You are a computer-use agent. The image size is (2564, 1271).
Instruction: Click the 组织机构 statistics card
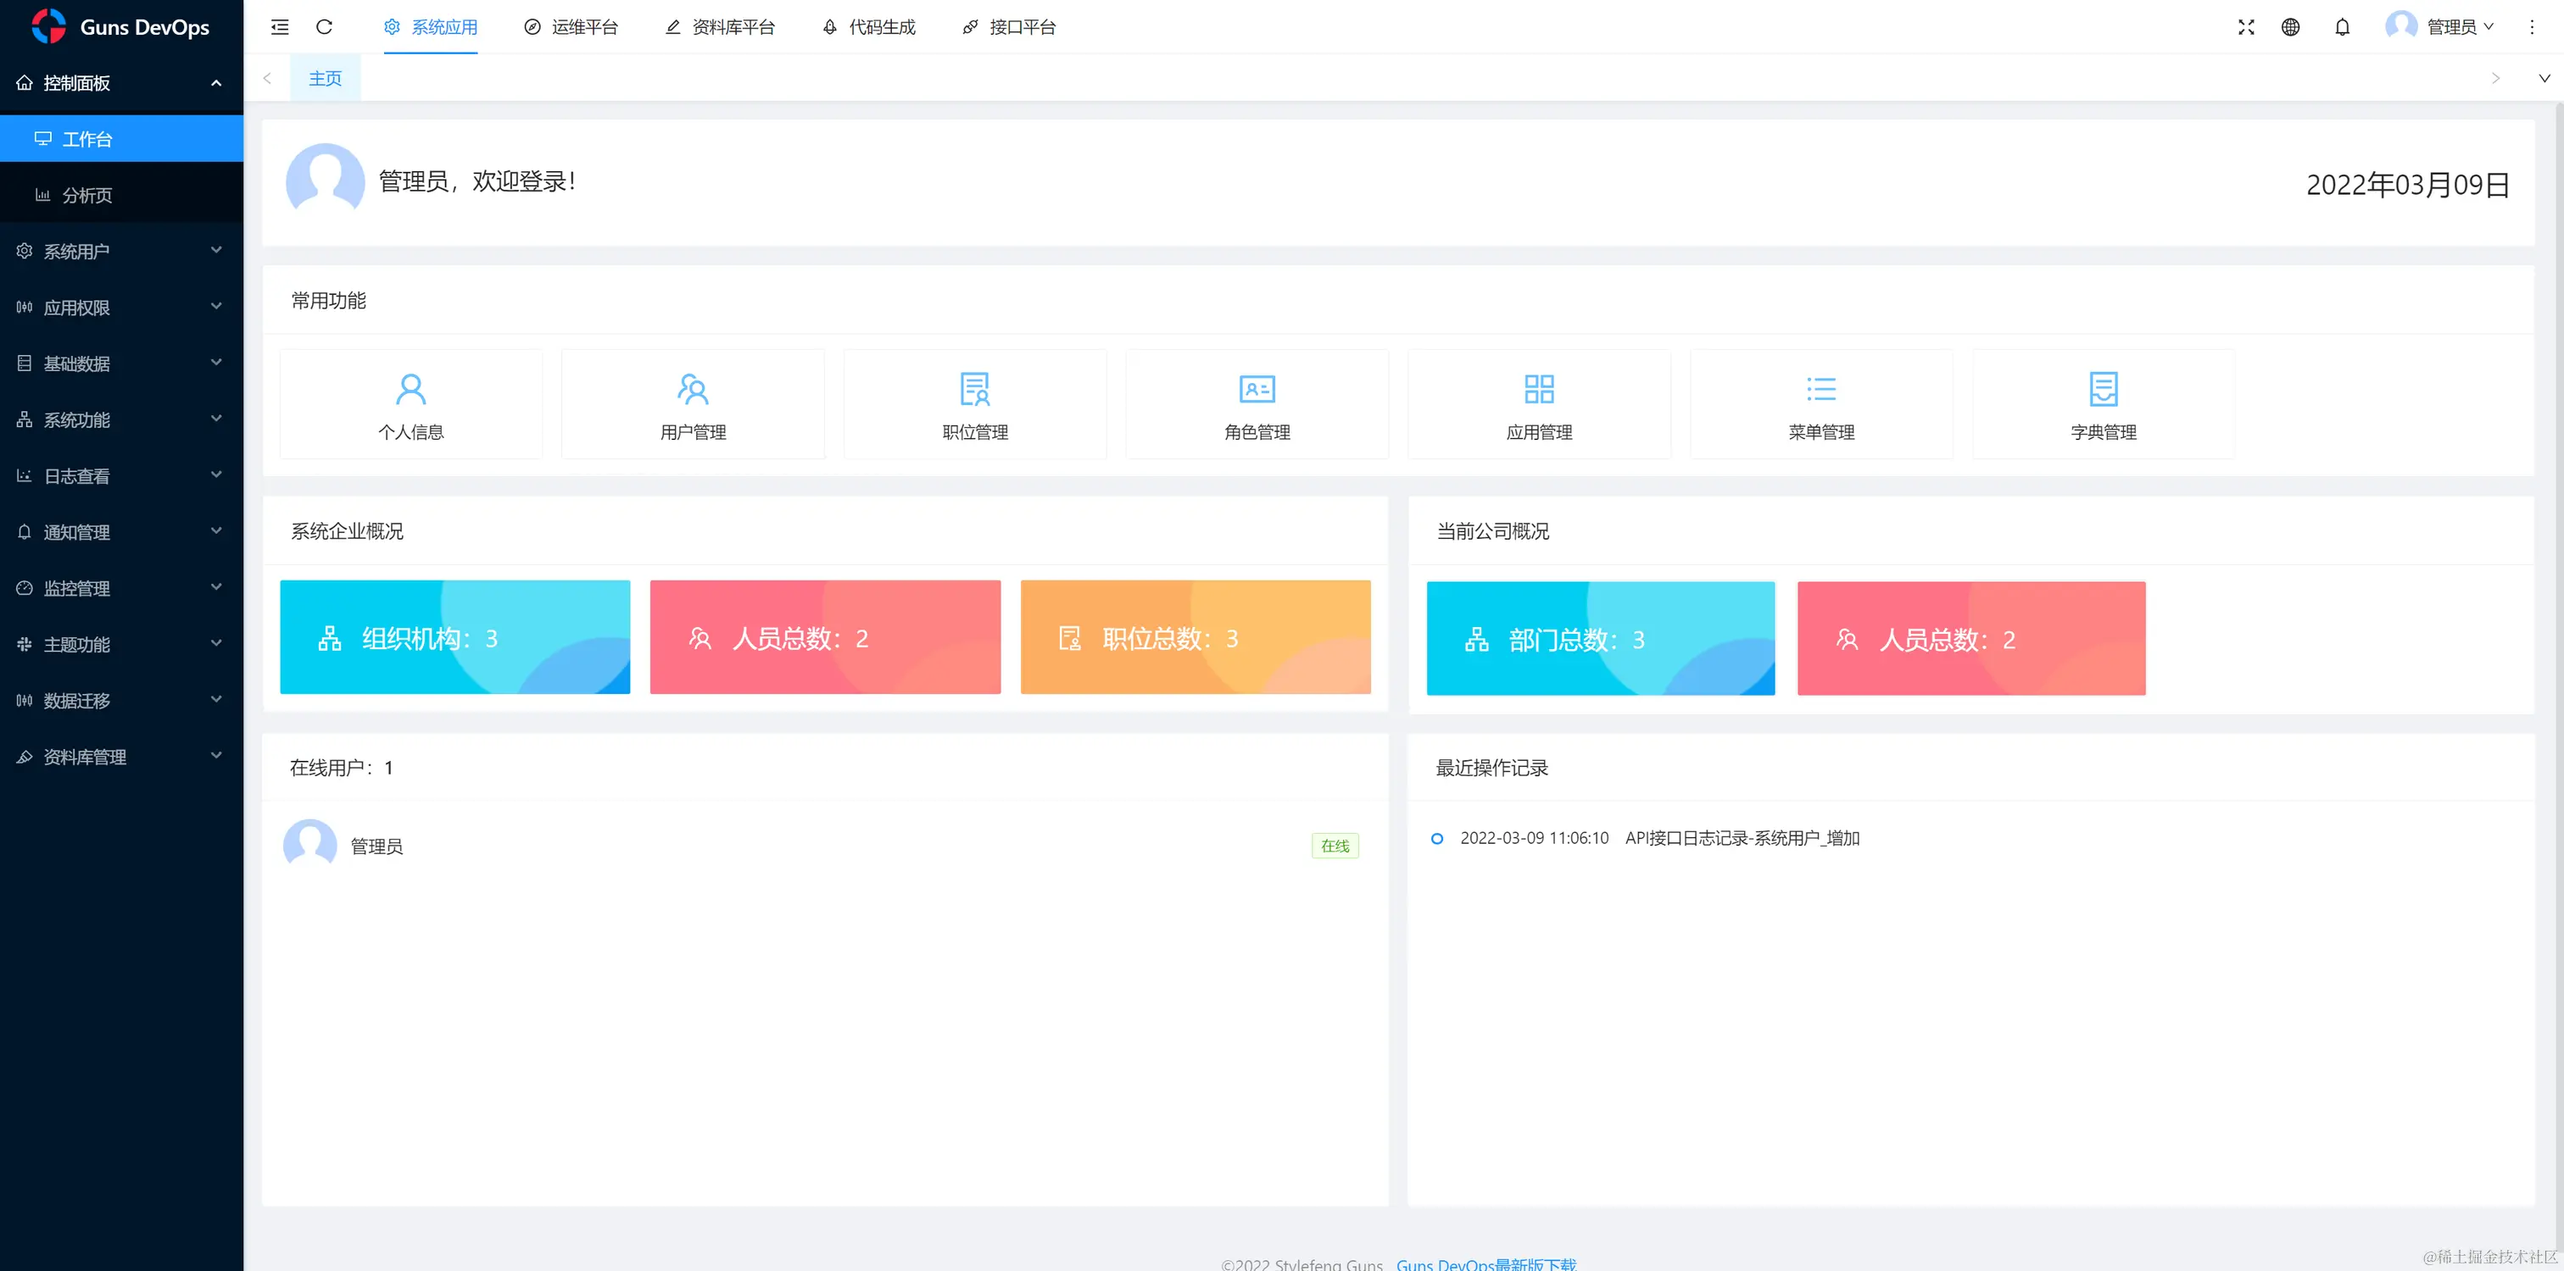click(454, 637)
